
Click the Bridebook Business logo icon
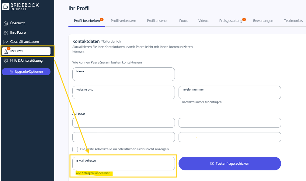tap(6, 6)
